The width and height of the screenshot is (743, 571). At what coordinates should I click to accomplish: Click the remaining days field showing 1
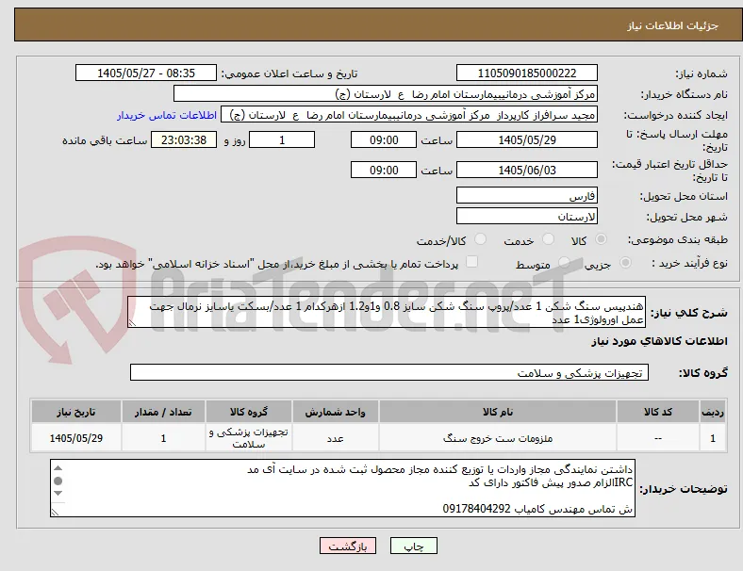coord(282,140)
